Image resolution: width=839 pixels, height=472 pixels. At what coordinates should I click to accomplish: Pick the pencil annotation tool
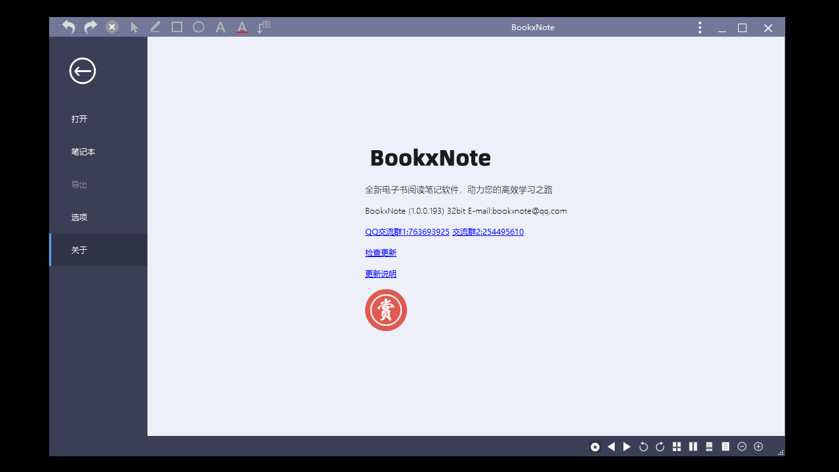point(155,27)
